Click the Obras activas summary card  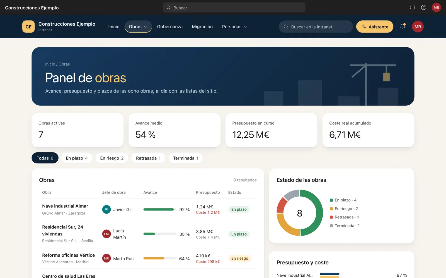click(x=77, y=130)
